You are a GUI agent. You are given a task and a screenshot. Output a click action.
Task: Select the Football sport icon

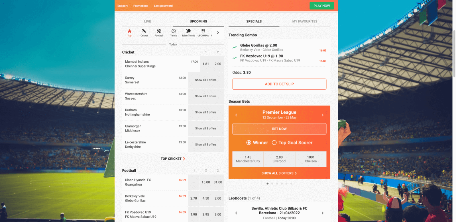tap(159, 33)
